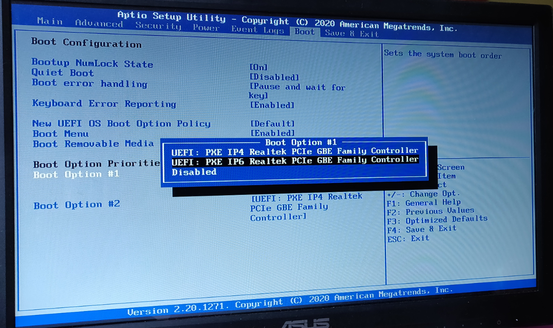Screen dimensions: 553x328
Task: Click the Boot Configuration heading
Action: click(86, 43)
